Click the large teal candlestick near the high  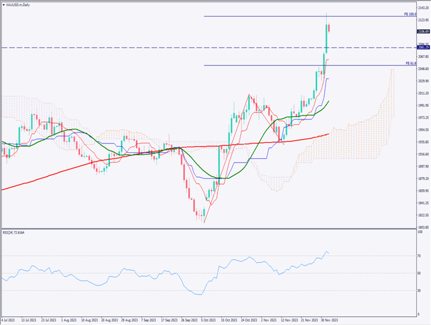[x=326, y=38]
